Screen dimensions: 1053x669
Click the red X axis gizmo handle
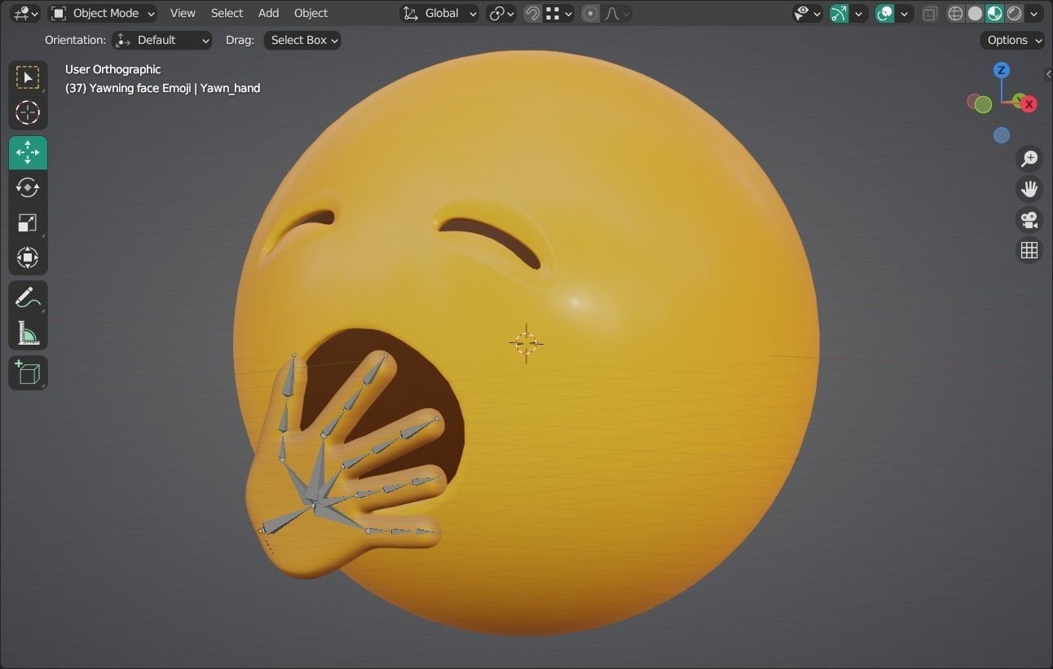click(1029, 104)
